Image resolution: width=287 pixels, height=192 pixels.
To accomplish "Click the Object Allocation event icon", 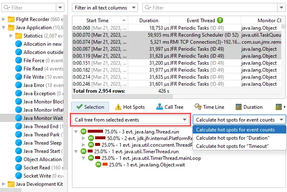I will pyautogui.click(x=19, y=159).
